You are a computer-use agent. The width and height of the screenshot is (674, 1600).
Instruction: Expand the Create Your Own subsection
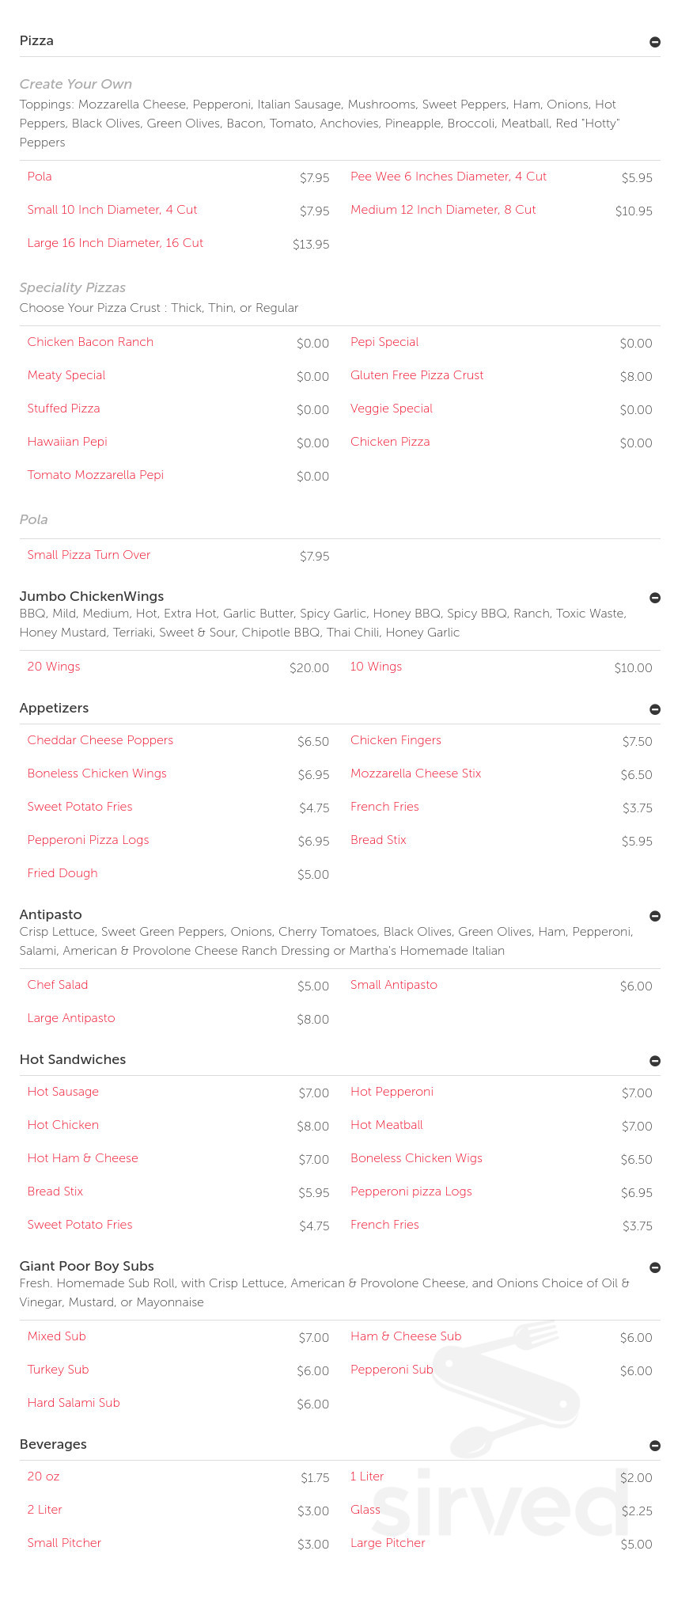tap(75, 84)
